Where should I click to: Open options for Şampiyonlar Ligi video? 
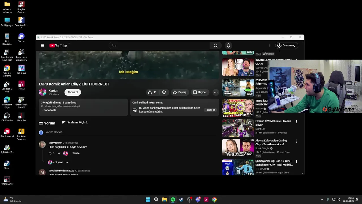pos(296,161)
